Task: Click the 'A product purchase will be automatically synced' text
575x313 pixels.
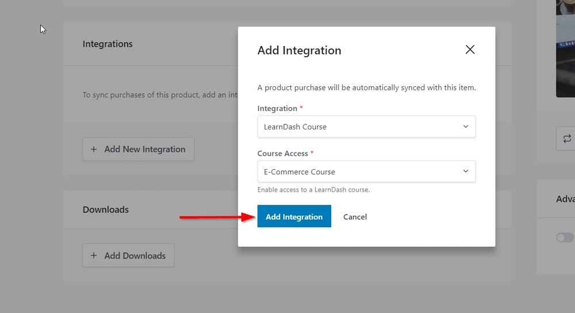Action: pos(367,87)
